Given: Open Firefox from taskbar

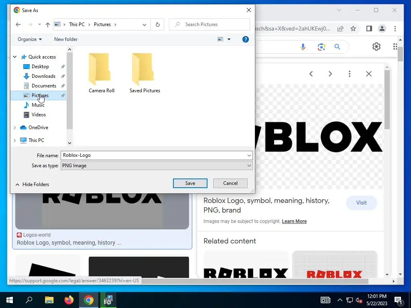Looking at the screenshot, I should (x=69, y=300).
